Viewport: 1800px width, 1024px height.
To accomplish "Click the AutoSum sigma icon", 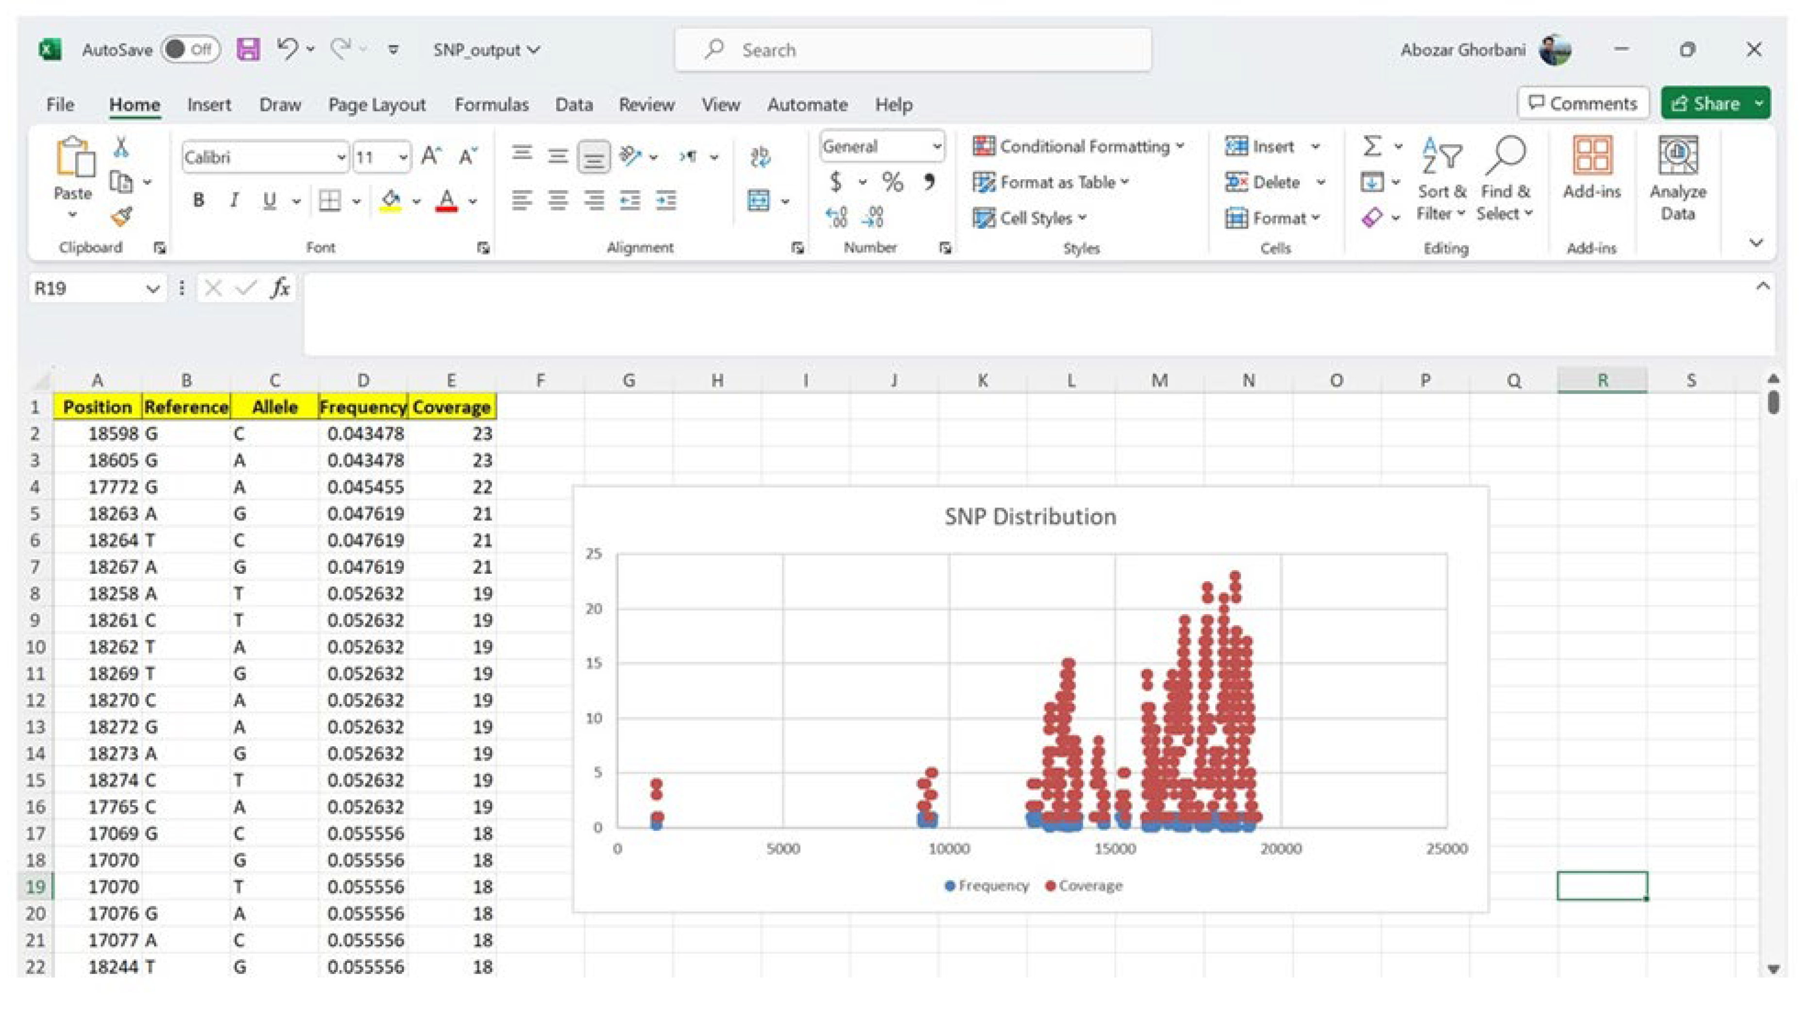I will coord(1371,146).
